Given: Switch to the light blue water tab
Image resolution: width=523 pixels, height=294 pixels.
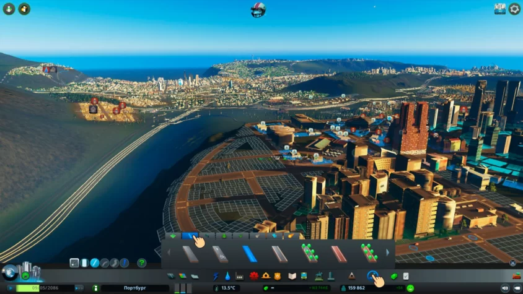Looking at the screenshot, I should click(275, 236).
